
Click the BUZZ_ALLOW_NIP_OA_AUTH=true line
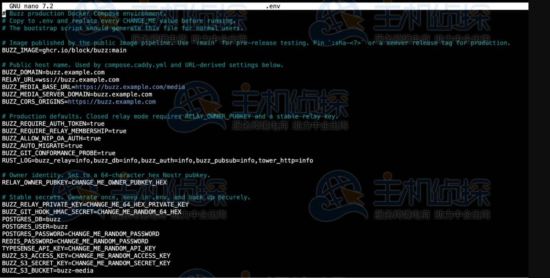pyautogui.click(x=51, y=138)
